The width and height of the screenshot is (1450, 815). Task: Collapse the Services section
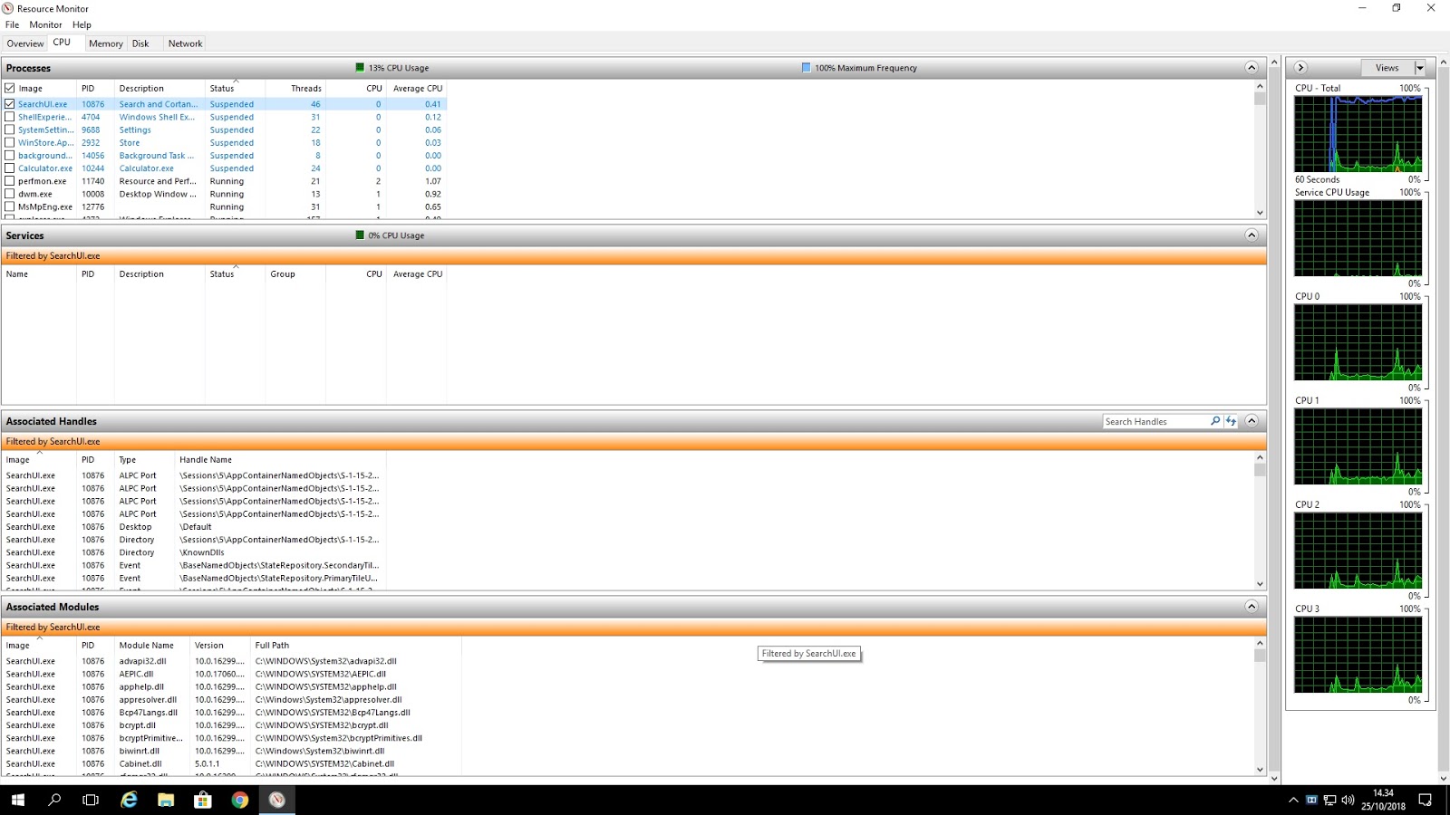point(1252,235)
